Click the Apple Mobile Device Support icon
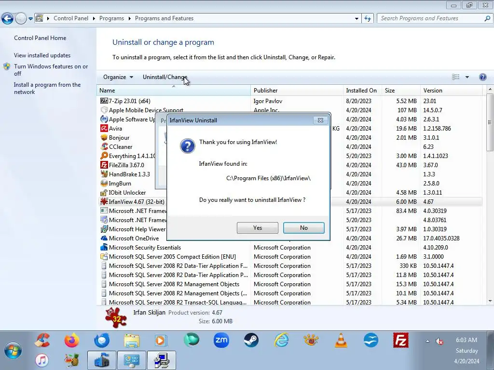 coord(104,110)
